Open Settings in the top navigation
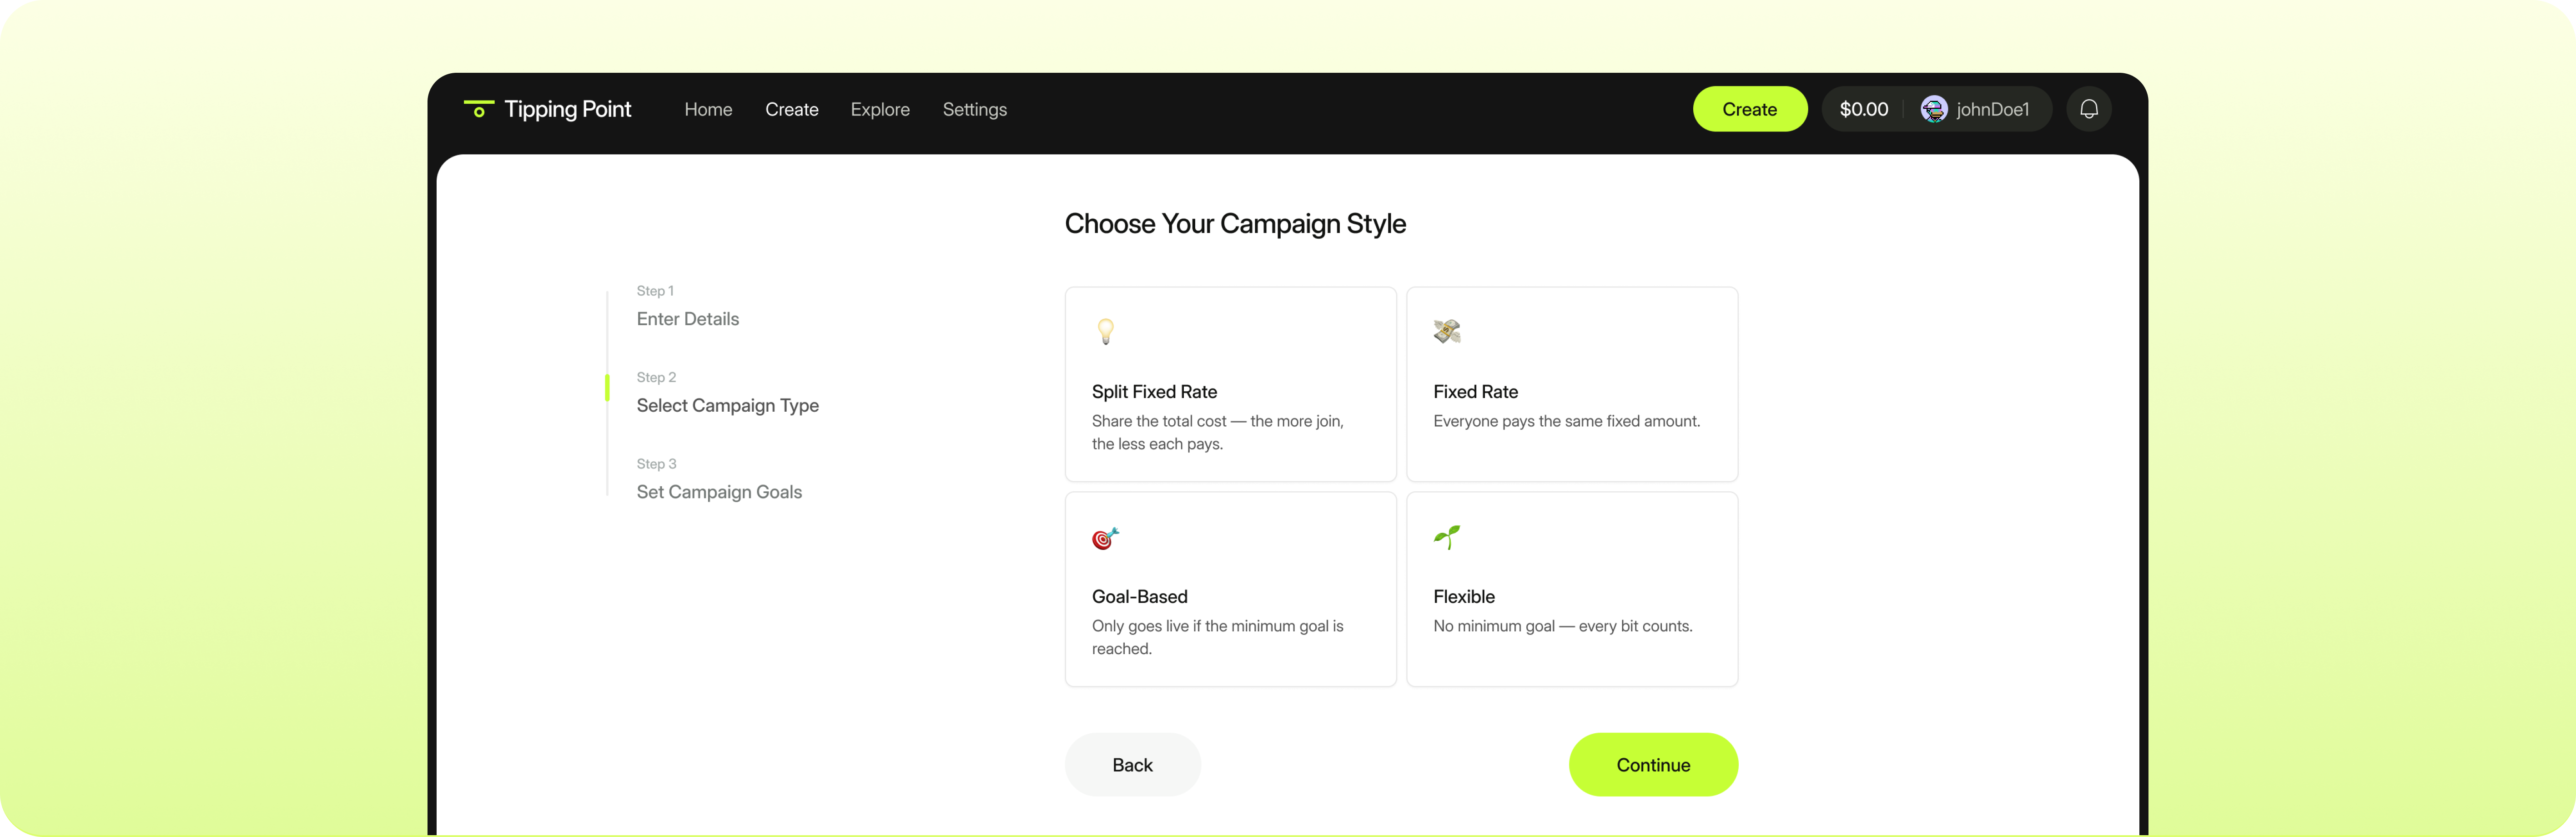Screen dimensions: 2576x837 point(974,110)
